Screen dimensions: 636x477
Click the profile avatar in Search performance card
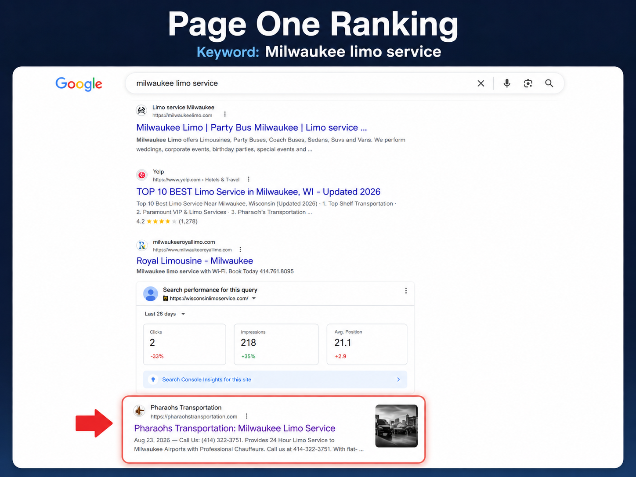[x=151, y=294]
